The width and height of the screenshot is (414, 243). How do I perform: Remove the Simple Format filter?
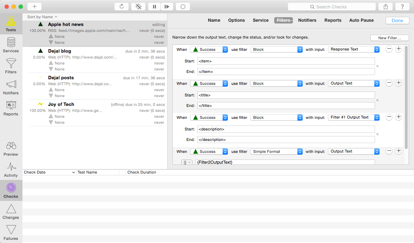[389, 151]
